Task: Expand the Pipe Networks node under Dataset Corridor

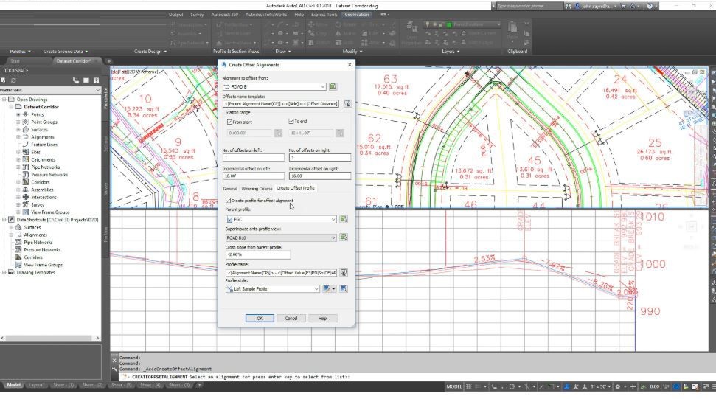Action: tap(18, 167)
